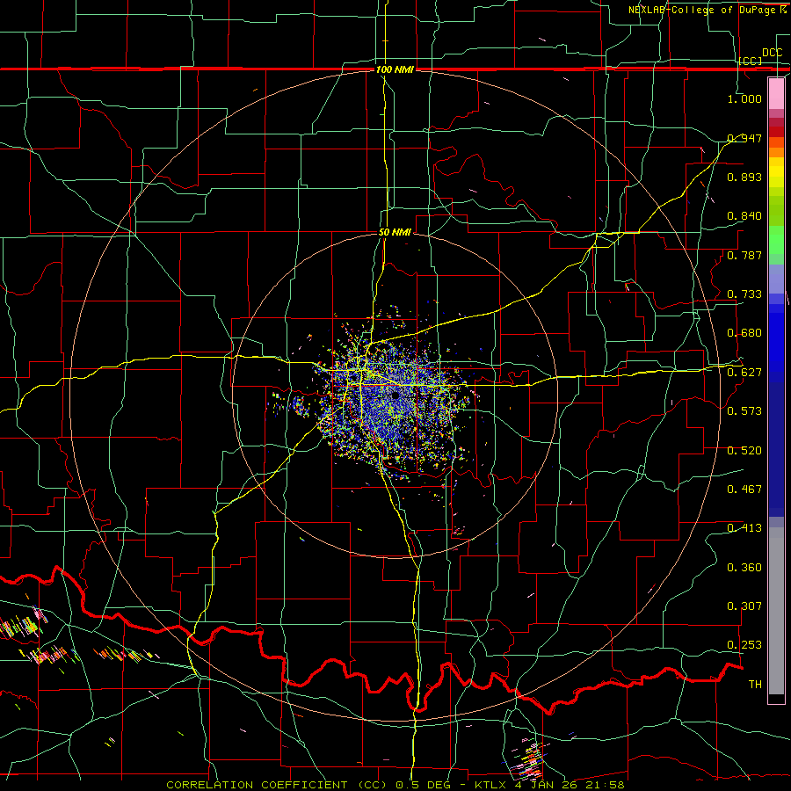Click the DCC label above the color scale
Screen dimensions: 791x791
pos(772,53)
